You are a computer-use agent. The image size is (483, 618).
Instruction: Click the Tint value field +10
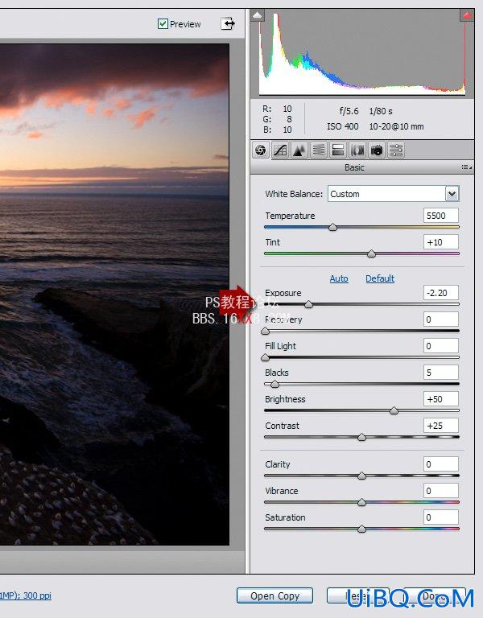[441, 242]
